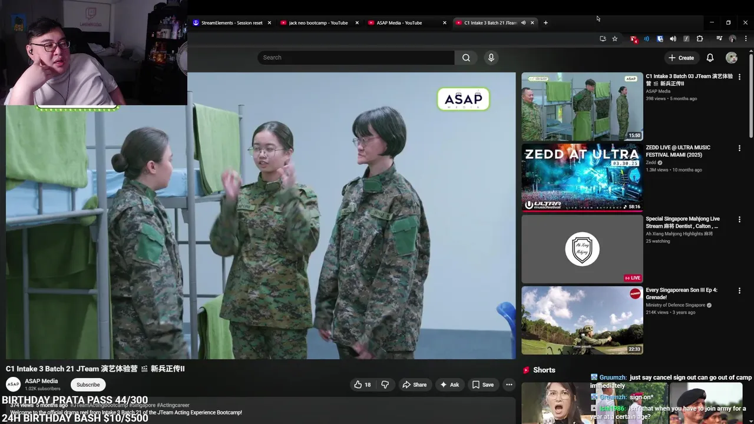Click the Ask button under the video

[449, 385]
